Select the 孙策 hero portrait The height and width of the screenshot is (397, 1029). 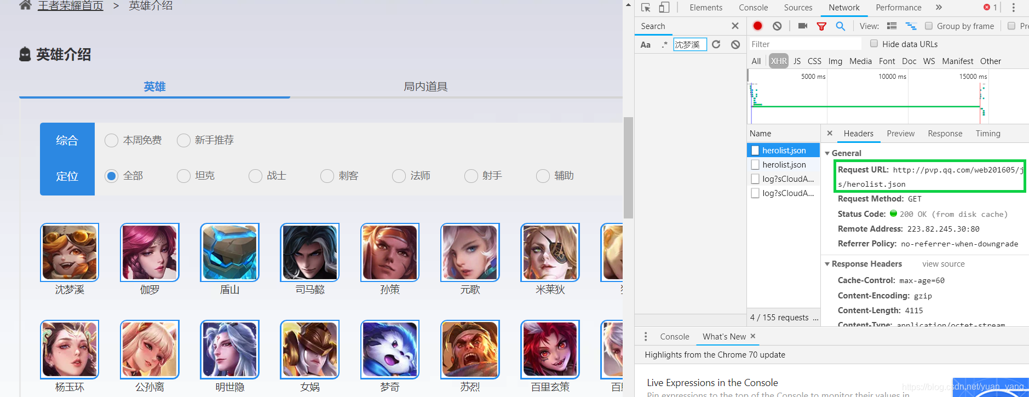pyautogui.click(x=390, y=252)
